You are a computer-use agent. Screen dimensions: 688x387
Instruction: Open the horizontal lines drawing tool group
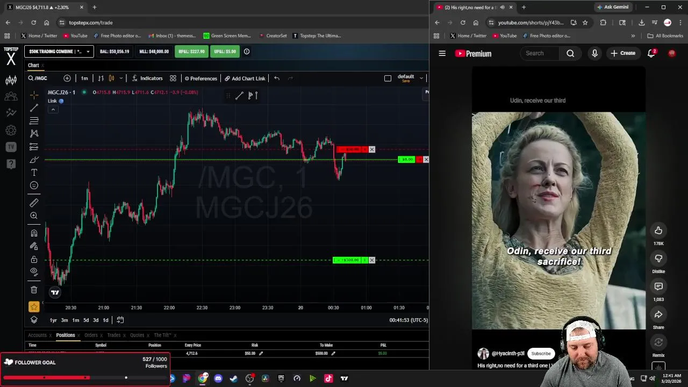[x=34, y=120]
